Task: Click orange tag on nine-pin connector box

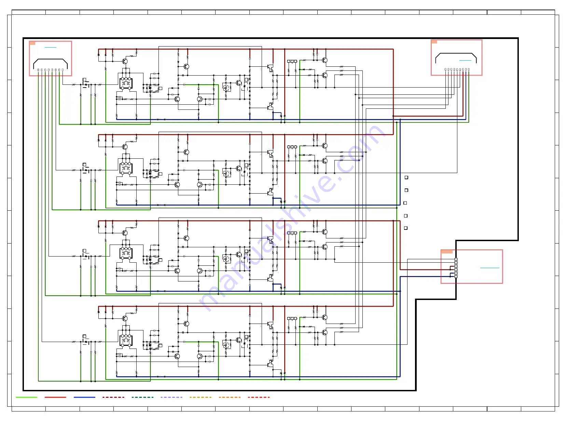Action: [434, 42]
